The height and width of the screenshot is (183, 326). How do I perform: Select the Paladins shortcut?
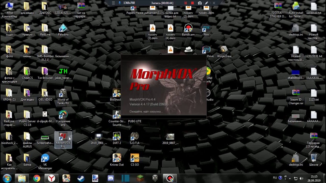pos(63,30)
